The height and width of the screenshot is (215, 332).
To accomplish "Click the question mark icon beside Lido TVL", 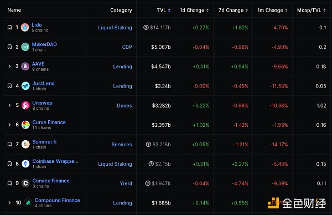I will coord(146,27).
